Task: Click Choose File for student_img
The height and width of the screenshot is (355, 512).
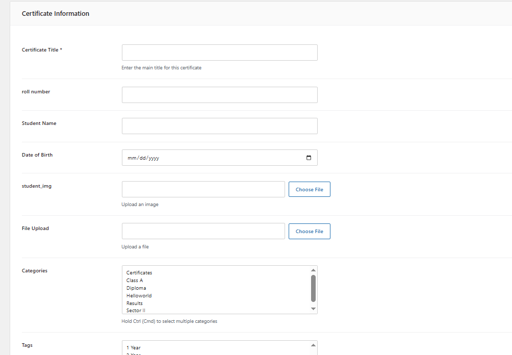Action: (309, 189)
